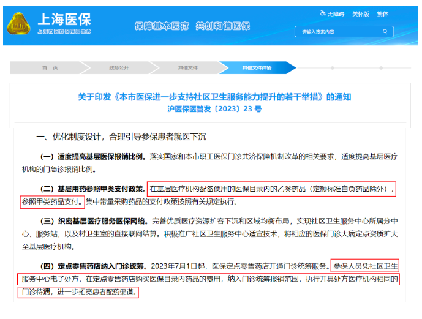Switch to 关怀版 care mode
The width and height of the screenshot is (422, 319).
pyautogui.click(x=360, y=13)
